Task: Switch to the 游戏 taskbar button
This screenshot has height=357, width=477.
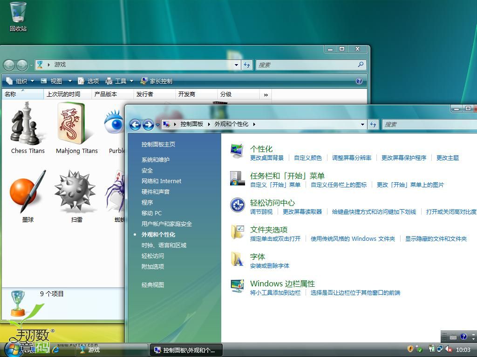Action: tap(112, 350)
